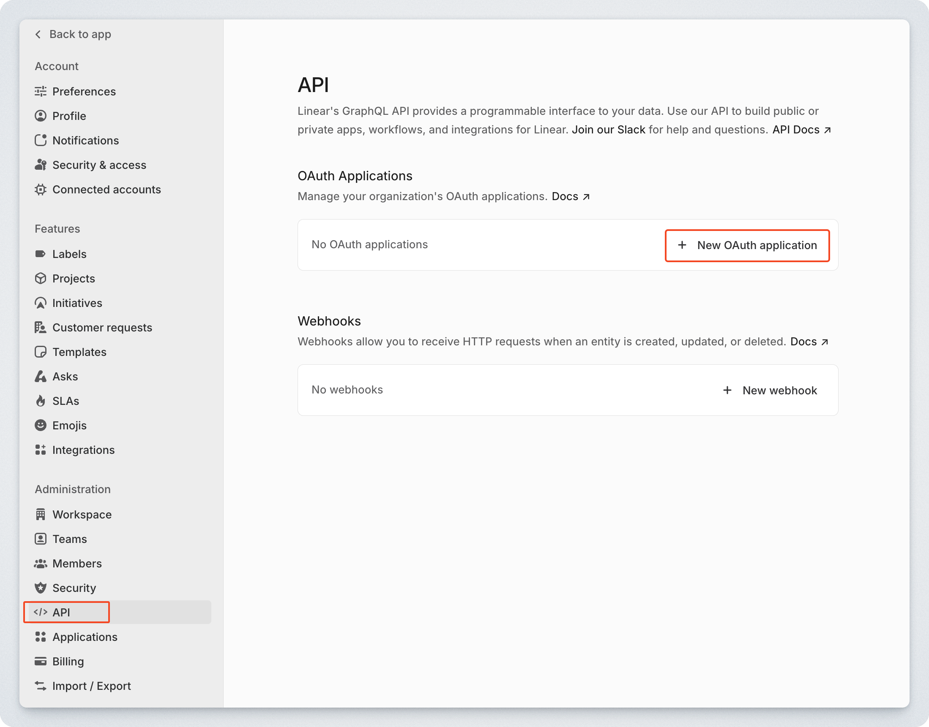
Task: Add a New webhook
Action: [x=770, y=391]
